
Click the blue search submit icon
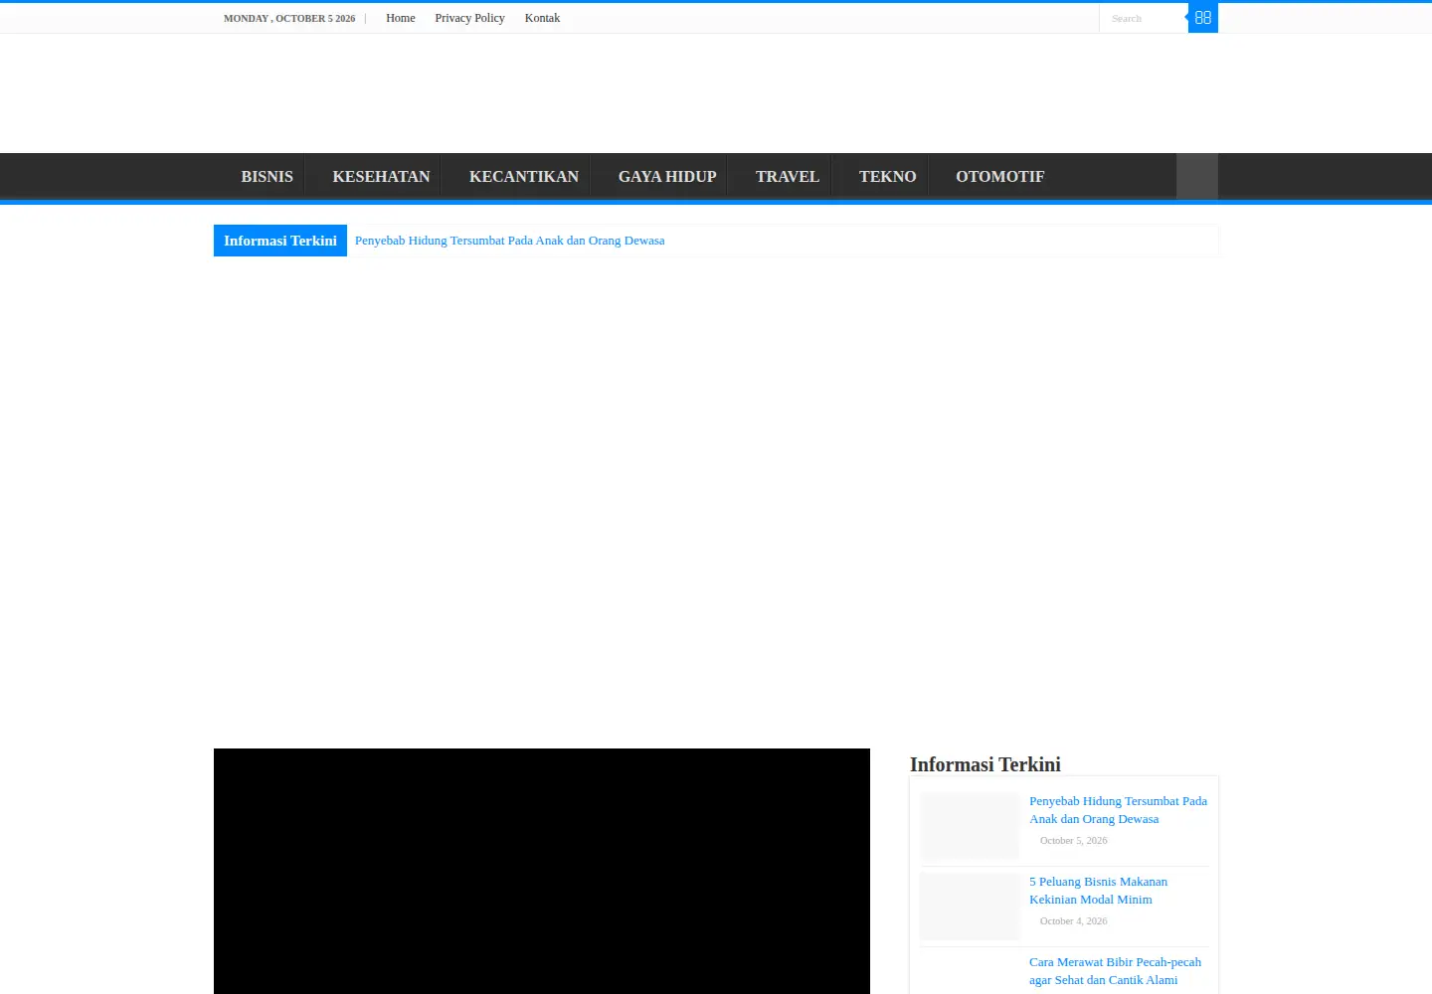pos(1203,18)
